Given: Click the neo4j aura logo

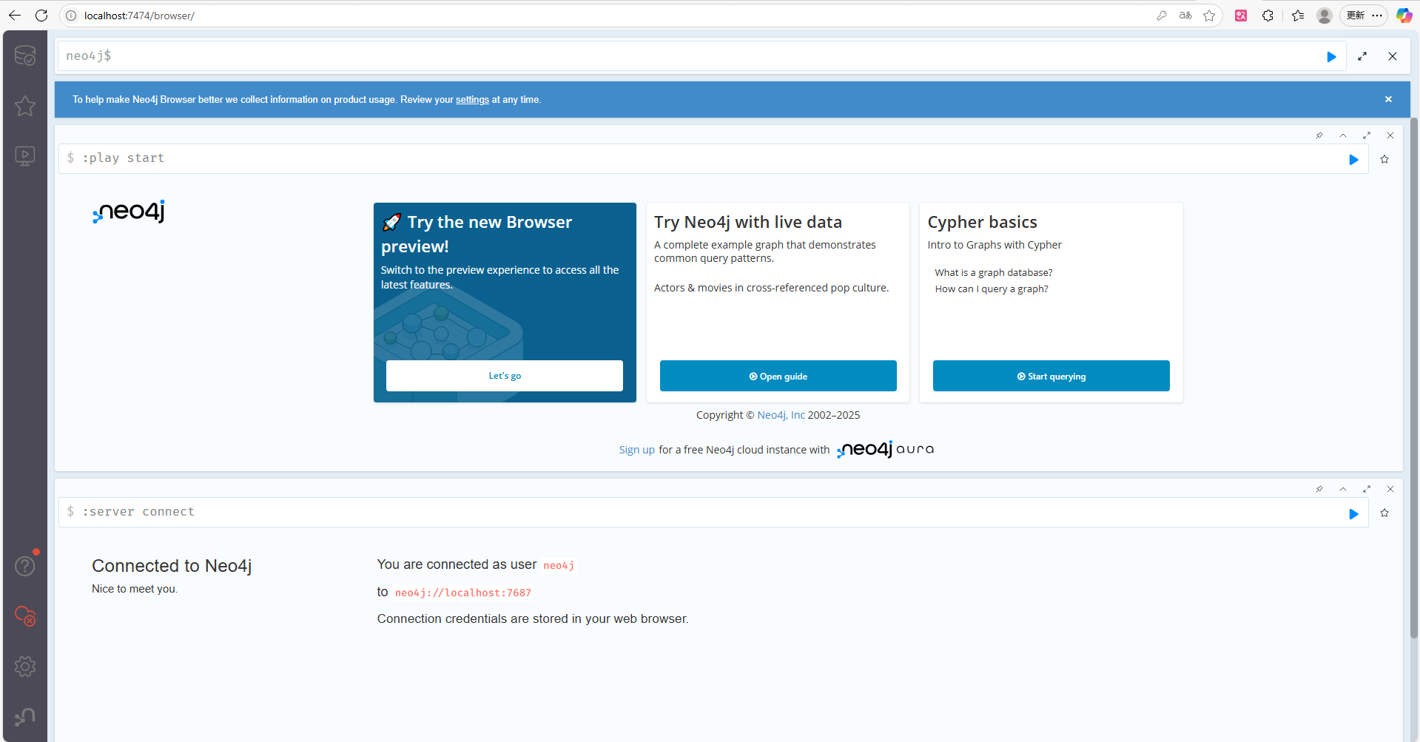Looking at the screenshot, I should pos(885,449).
